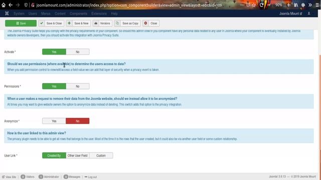
Task: Reset zoom via the 90% indicator
Action: point(279,5)
